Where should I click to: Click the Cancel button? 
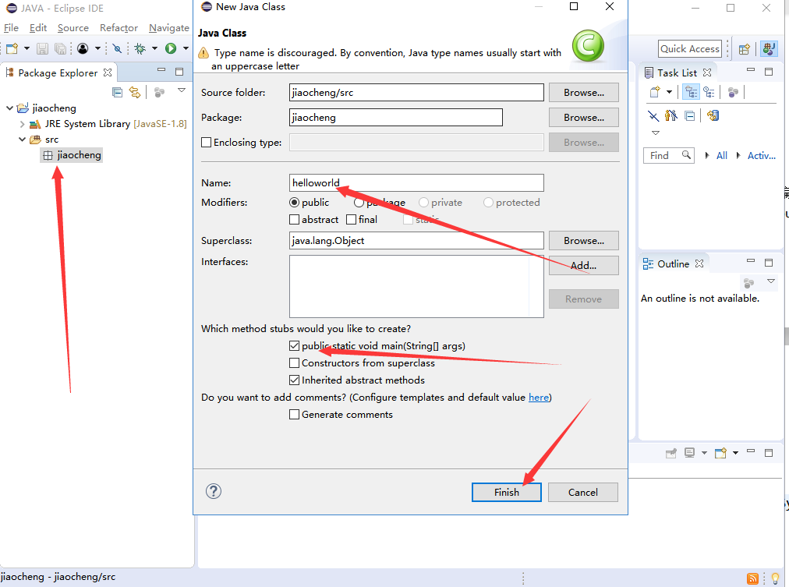(582, 492)
